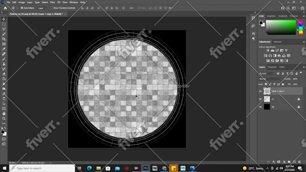Add a Levels adjustment
Viewport: 306px width, 172px height.
[x=272, y=50]
